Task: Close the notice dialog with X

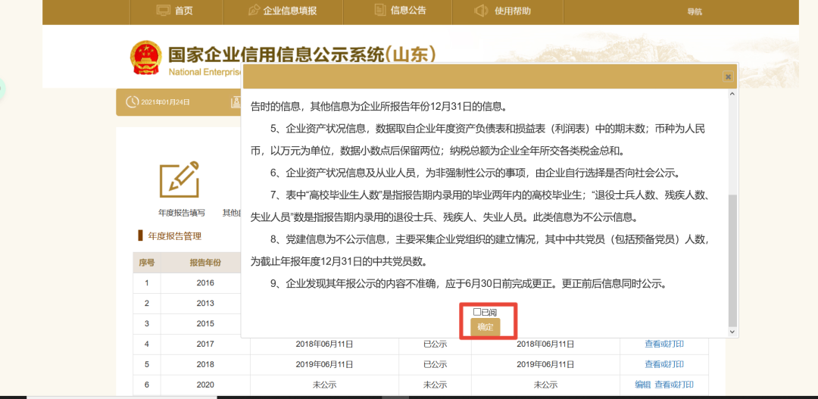Action: point(727,76)
